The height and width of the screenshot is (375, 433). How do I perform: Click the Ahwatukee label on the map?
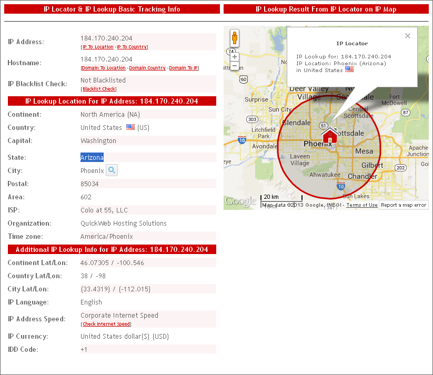coord(325,175)
